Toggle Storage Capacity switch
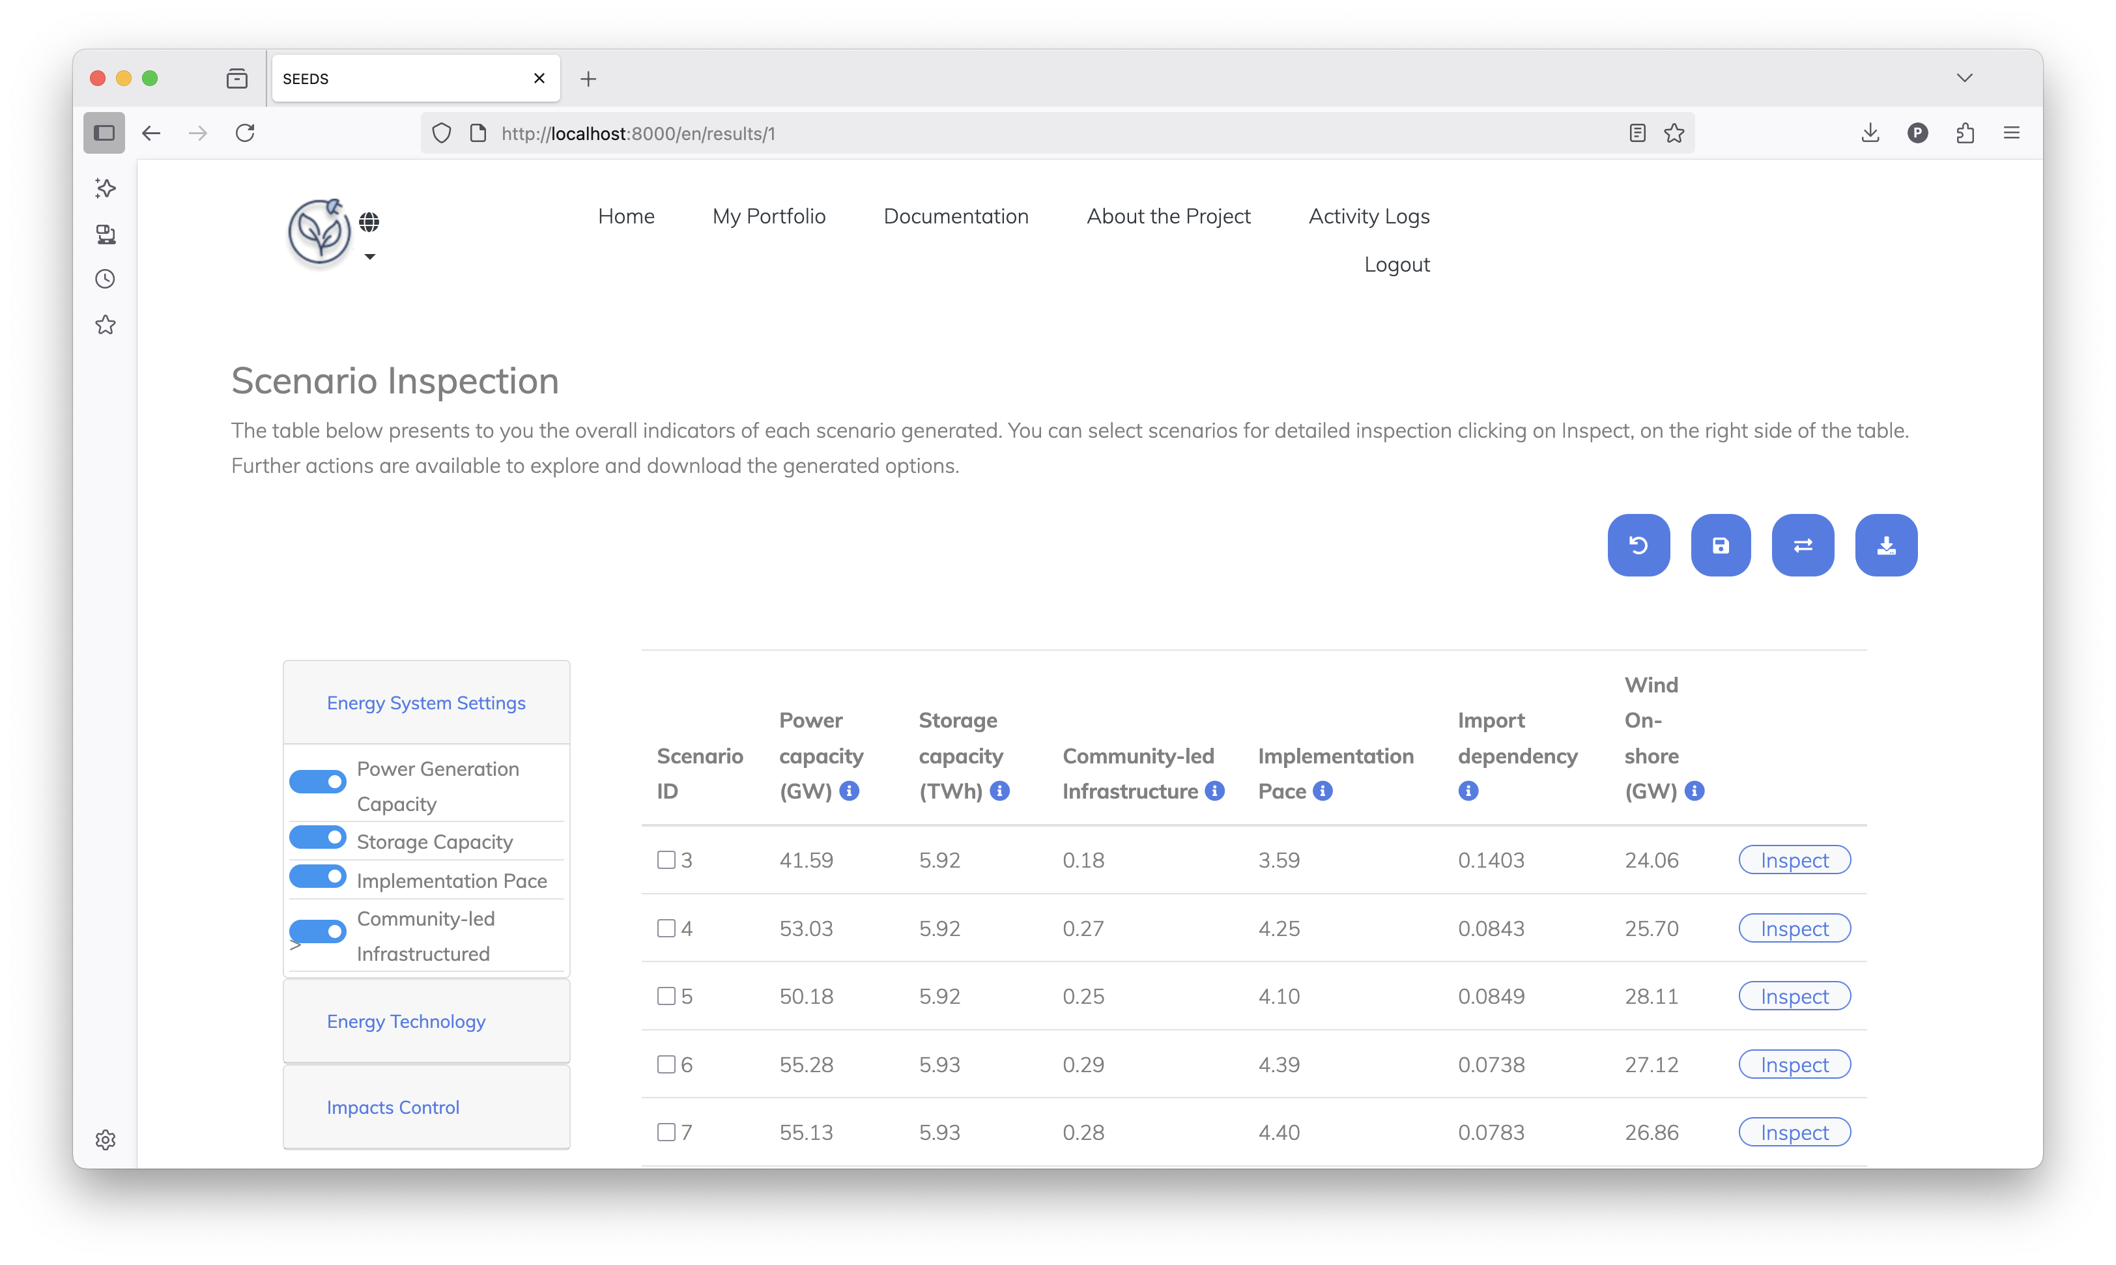This screenshot has width=2116, height=1265. click(318, 837)
